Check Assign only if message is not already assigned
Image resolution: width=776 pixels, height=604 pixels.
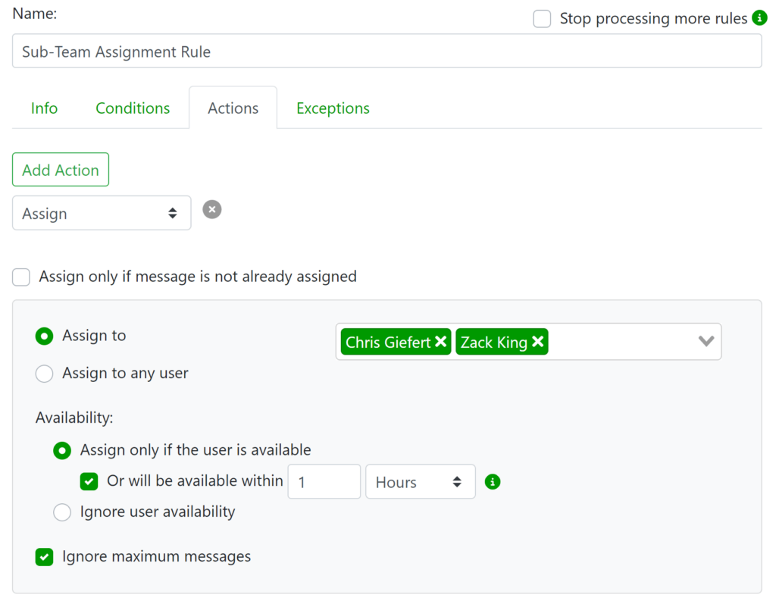21,277
